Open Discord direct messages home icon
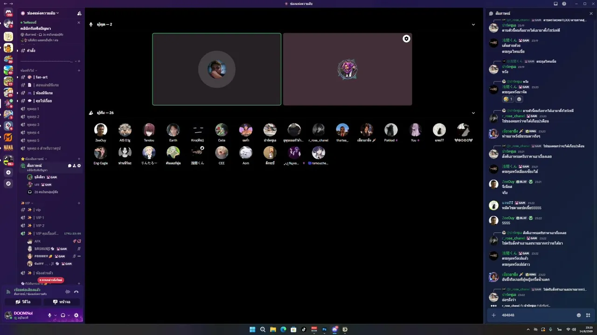597x335 pixels. point(8,13)
